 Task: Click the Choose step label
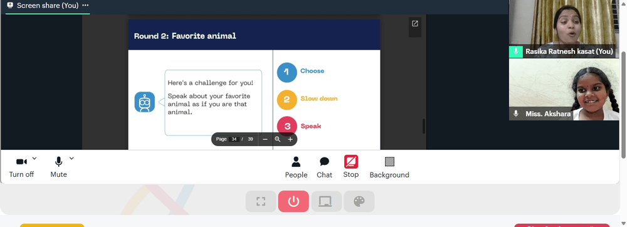point(312,71)
